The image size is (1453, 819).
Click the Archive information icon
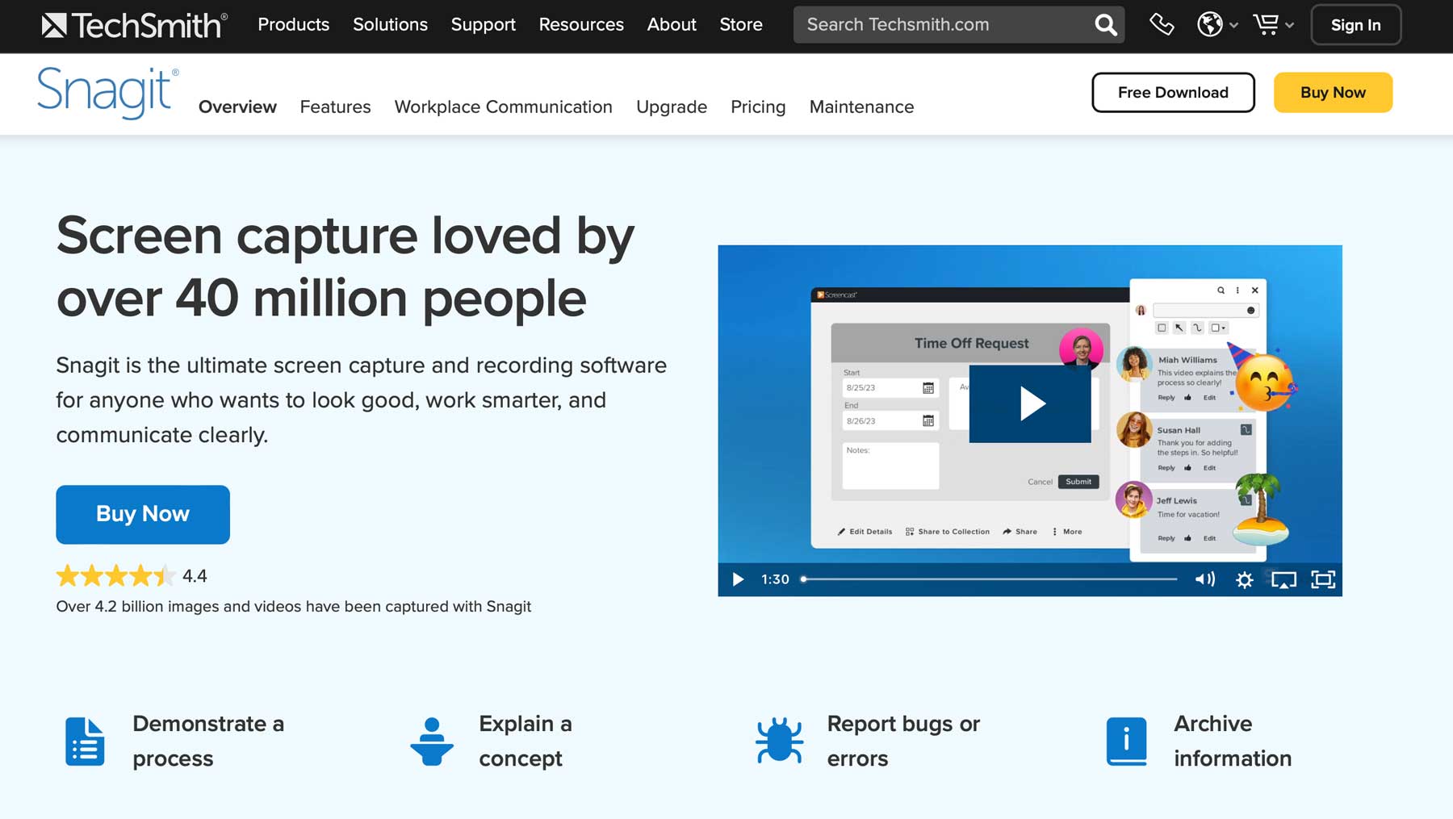point(1126,741)
